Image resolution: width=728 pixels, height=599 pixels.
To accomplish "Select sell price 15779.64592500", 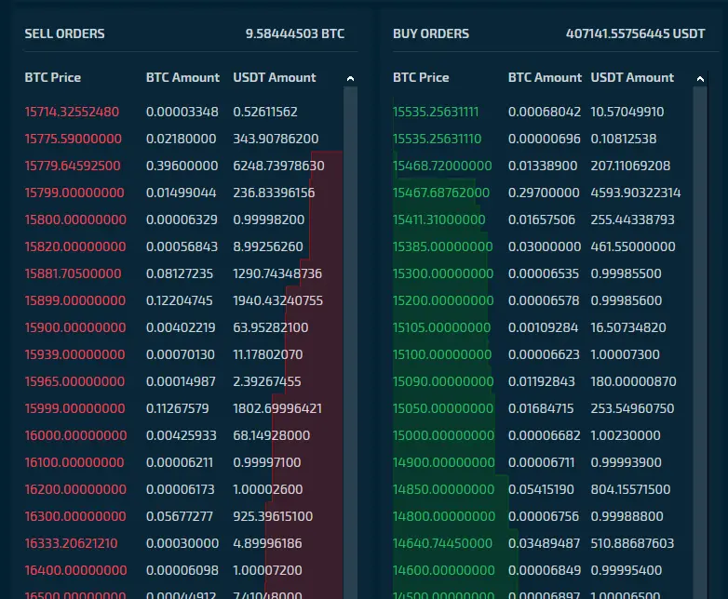I will tap(73, 166).
